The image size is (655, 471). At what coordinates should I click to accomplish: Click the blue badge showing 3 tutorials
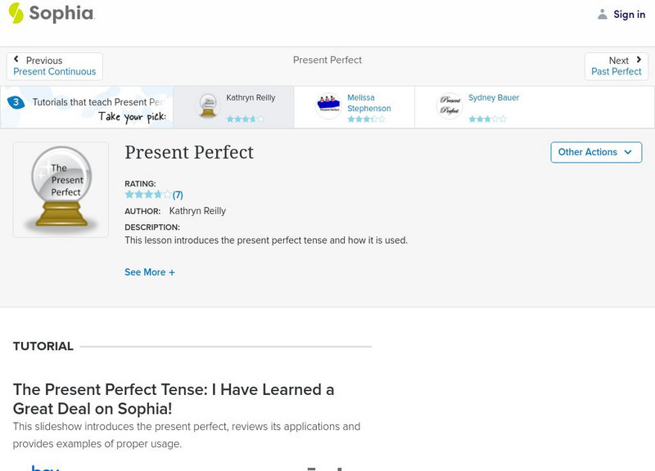pos(14,101)
